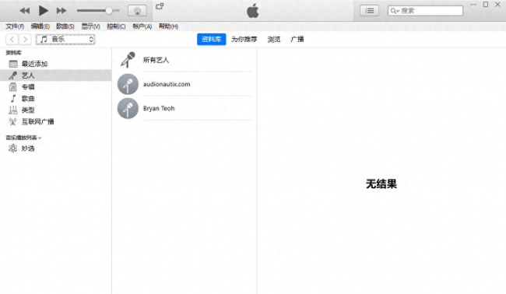The image size is (506, 294).
Task: Open the 显示(V) menu
Action: point(90,26)
